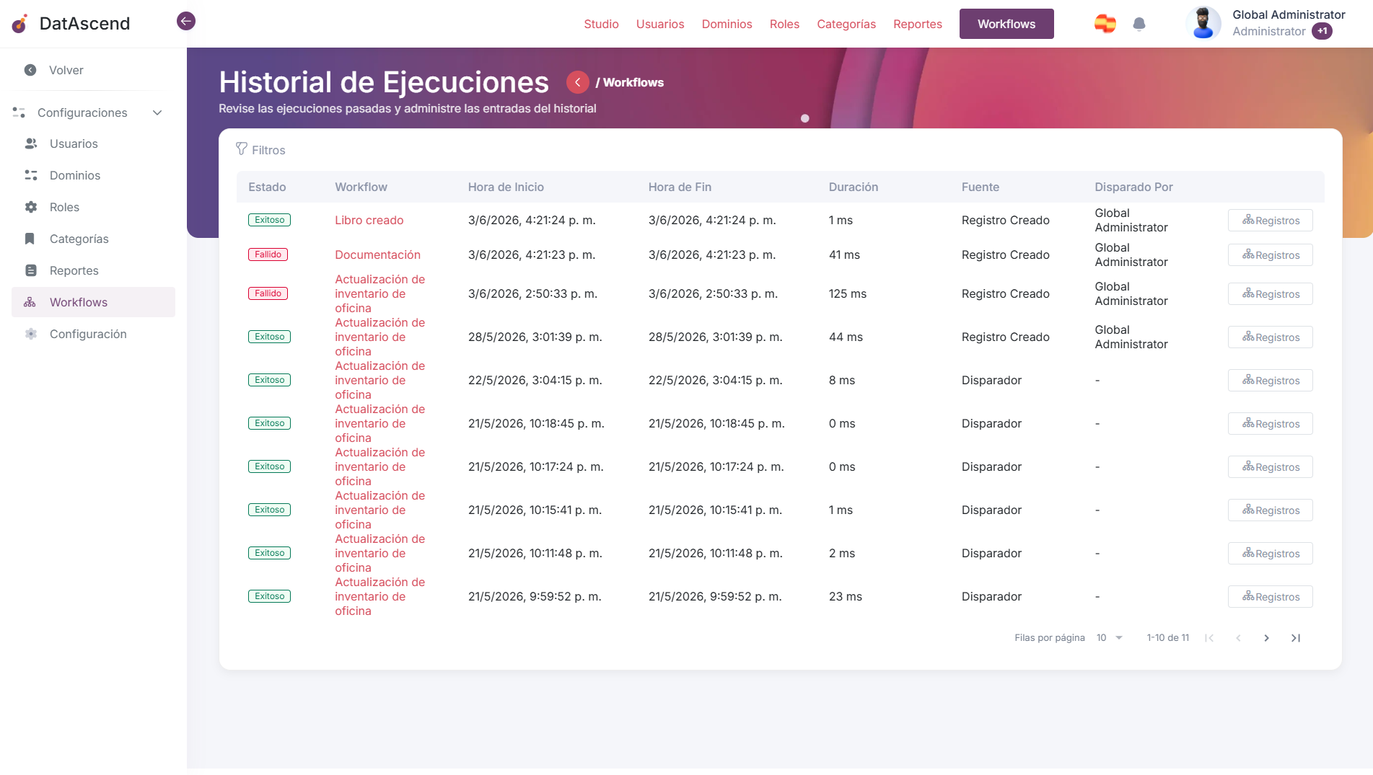
Task: Open the Roles top menu
Action: coord(784,24)
